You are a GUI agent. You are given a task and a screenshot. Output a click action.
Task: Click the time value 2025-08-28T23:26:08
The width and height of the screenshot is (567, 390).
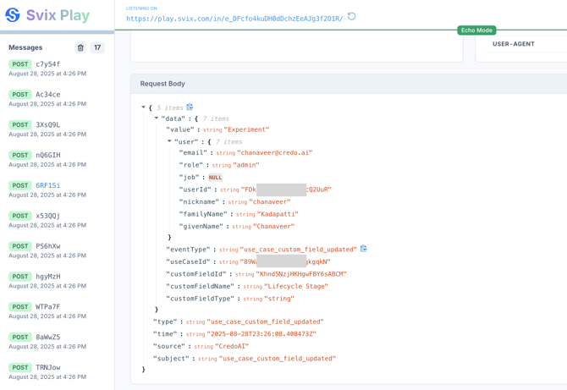[x=261, y=334]
